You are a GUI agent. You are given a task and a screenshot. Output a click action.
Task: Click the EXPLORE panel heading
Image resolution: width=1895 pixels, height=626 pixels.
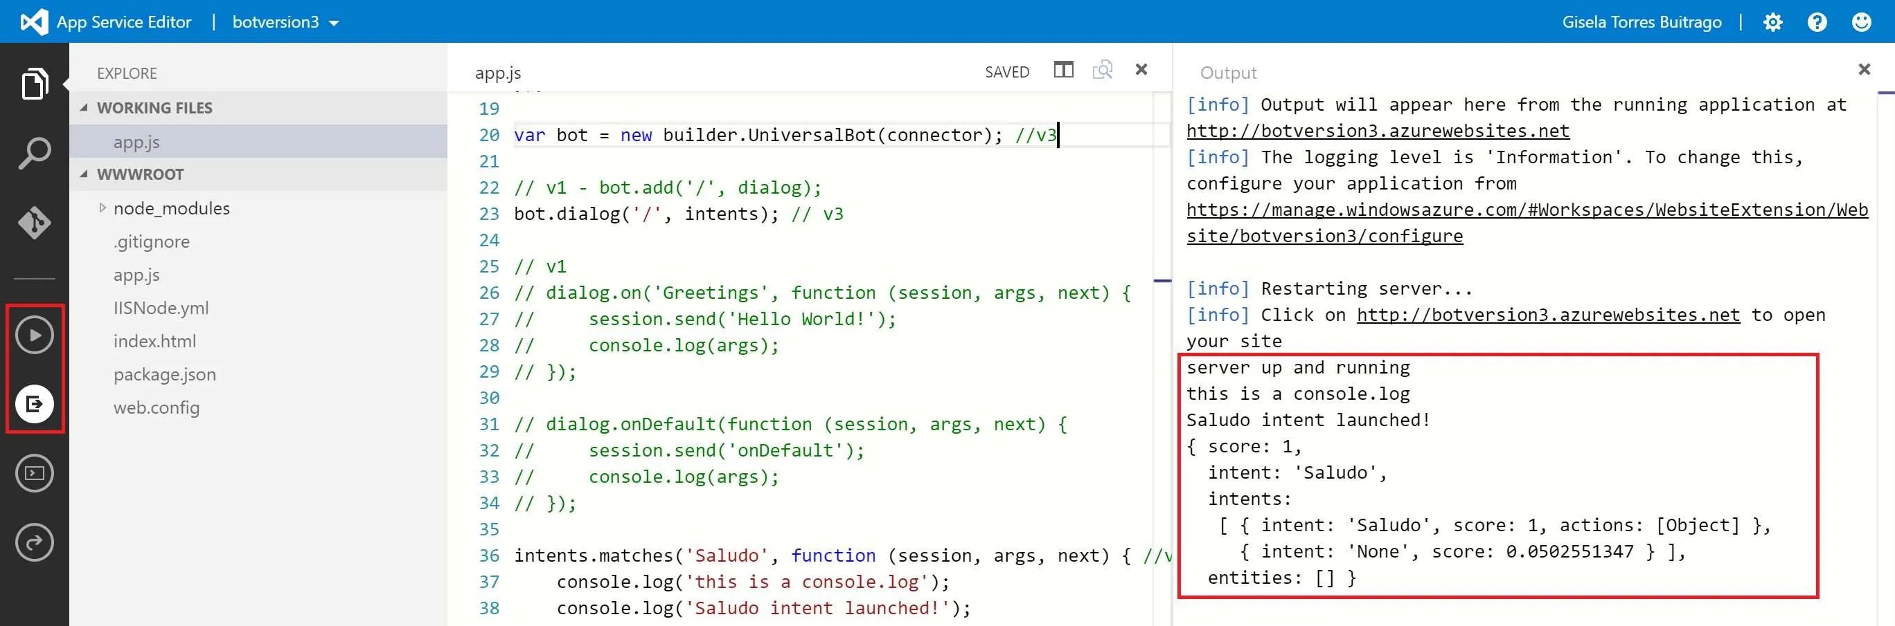[x=127, y=73]
